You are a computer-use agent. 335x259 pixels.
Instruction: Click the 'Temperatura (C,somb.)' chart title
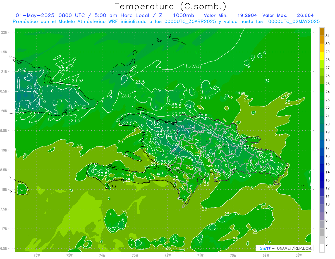coord(171,7)
